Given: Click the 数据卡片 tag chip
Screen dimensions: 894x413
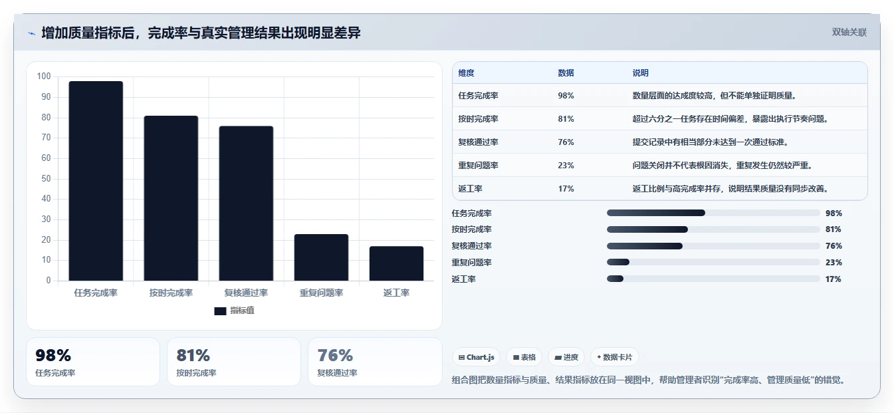Looking at the screenshot, I should tap(615, 357).
